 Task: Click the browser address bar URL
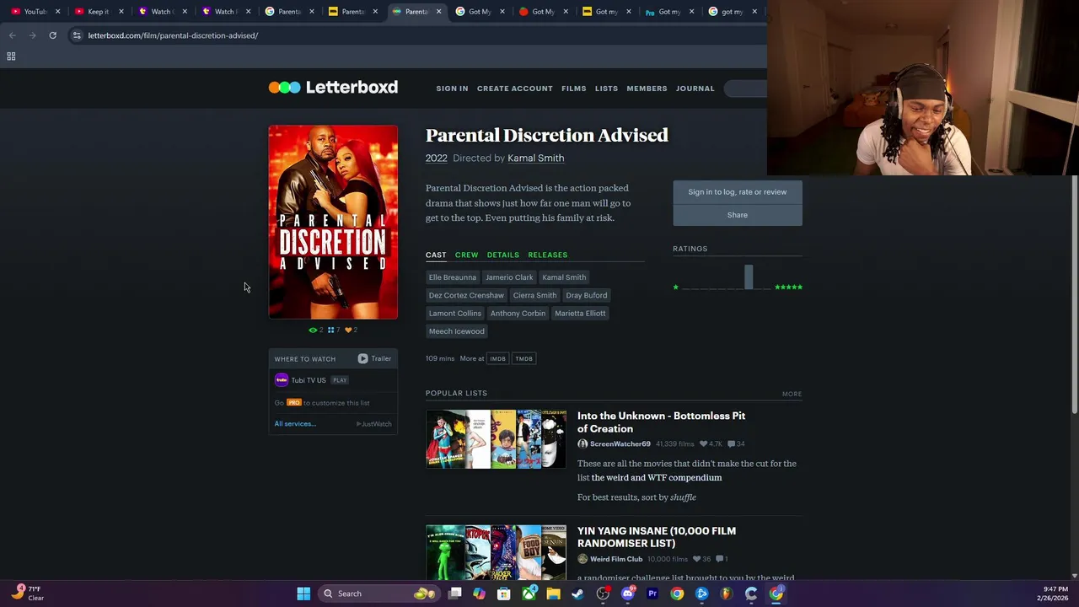pyautogui.click(x=173, y=35)
